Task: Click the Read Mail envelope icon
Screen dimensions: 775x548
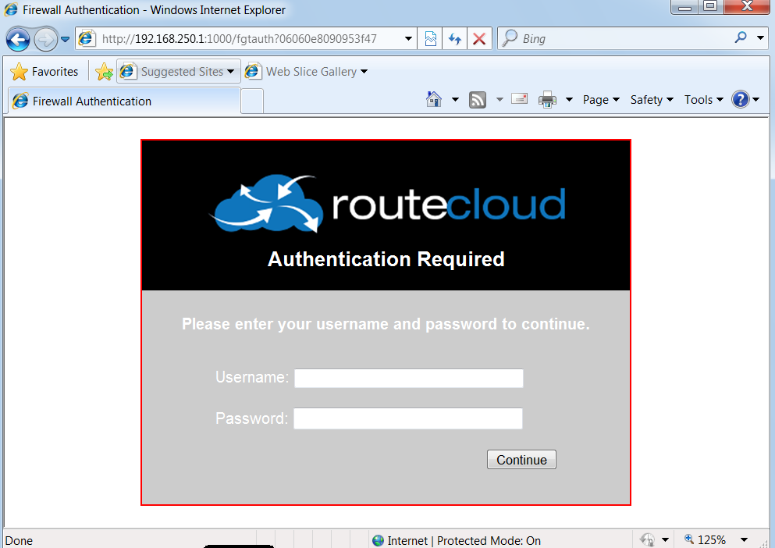Action: coord(520,99)
